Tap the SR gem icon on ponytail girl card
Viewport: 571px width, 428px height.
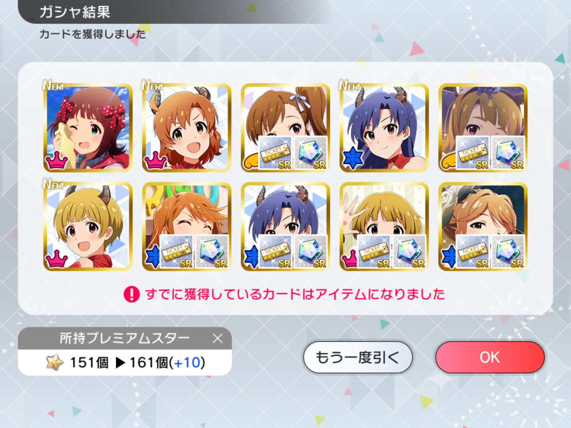(x=311, y=153)
